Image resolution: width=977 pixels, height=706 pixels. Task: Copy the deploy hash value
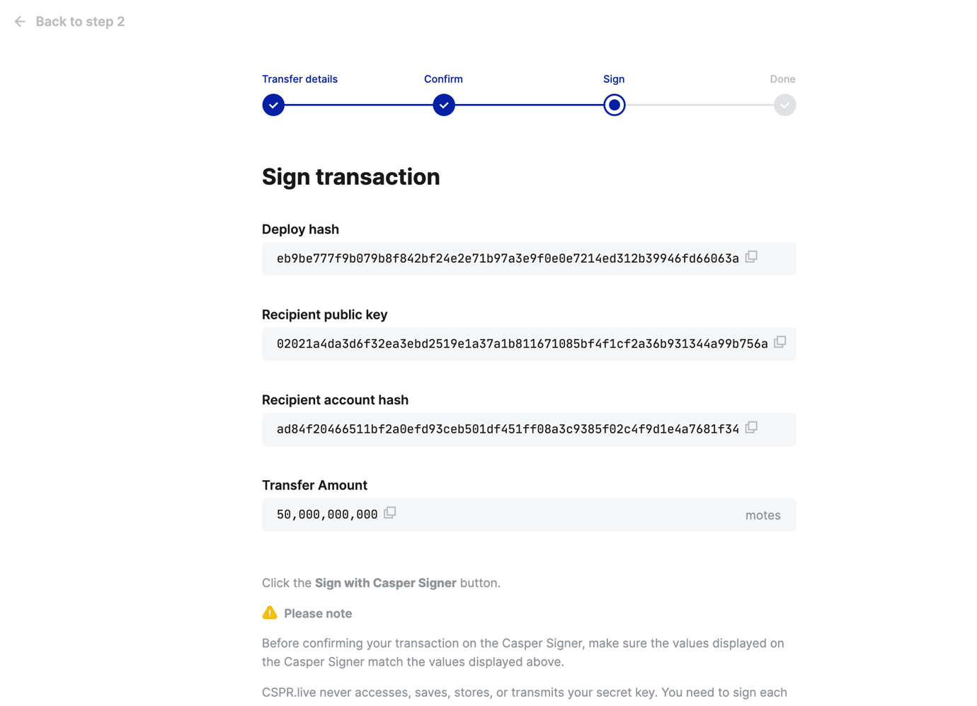coord(751,257)
